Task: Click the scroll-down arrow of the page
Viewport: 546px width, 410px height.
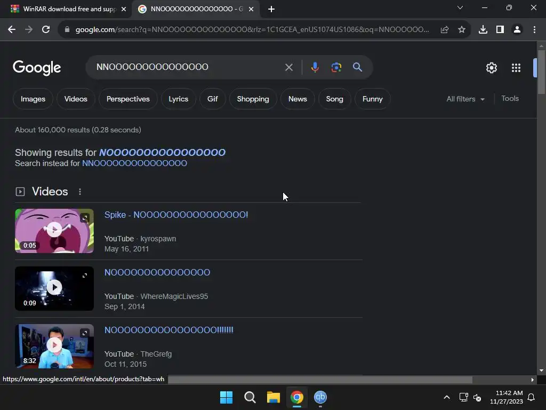Action: (541, 370)
